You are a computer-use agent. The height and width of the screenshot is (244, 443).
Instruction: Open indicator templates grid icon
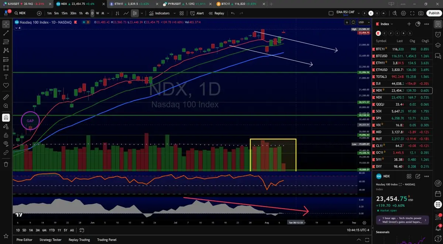point(182,13)
